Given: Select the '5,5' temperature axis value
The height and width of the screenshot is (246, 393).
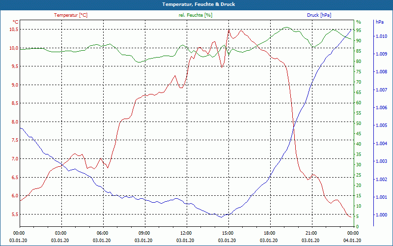Looking at the screenshot, I should 15,214.
